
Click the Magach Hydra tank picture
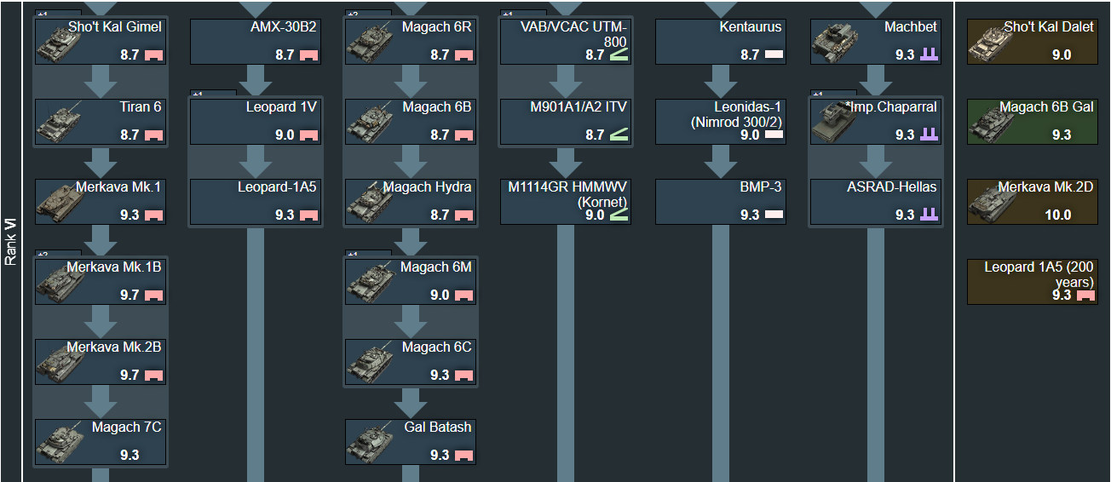tap(370, 202)
